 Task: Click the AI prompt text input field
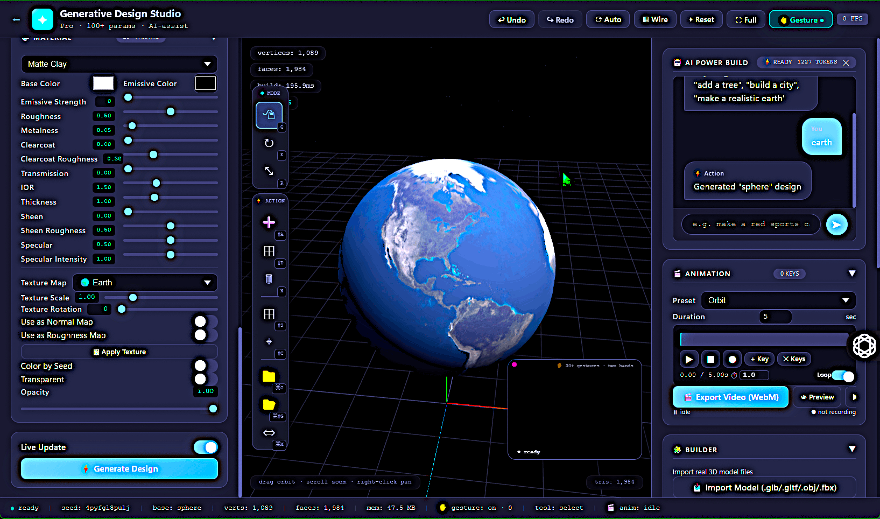click(x=751, y=225)
